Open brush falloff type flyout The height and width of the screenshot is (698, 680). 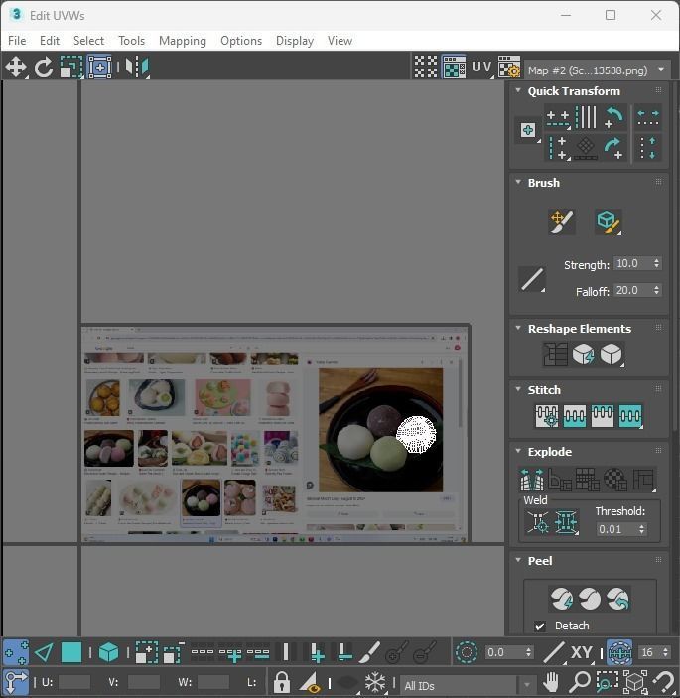[x=532, y=279]
